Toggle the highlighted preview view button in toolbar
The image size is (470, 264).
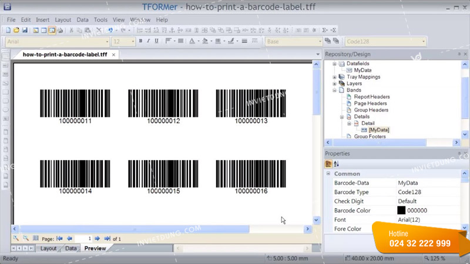(52, 31)
